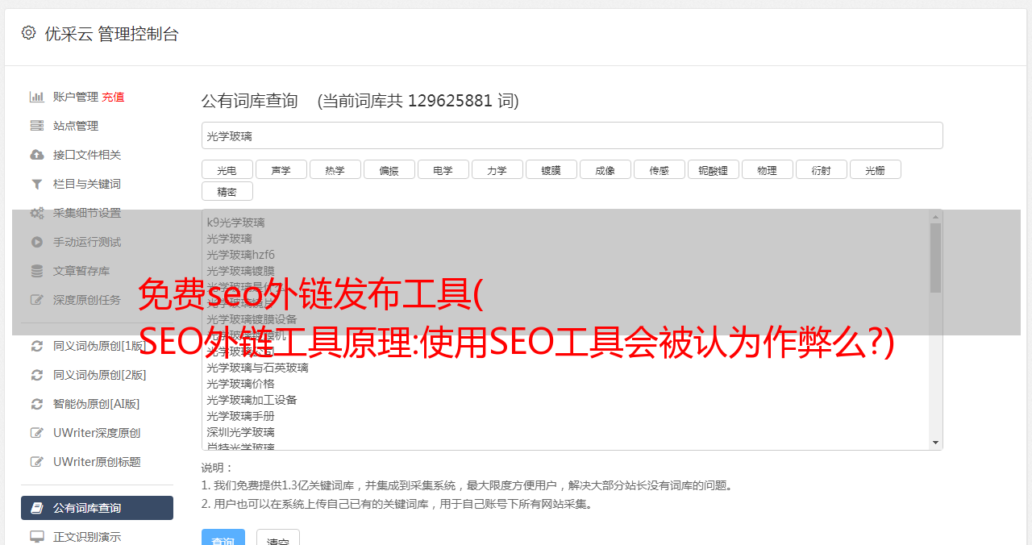This screenshot has height=545, width=1032.
Task: Select UWriter深度原创 edit icon
Action: pyautogui.click(x=37, y=433)
